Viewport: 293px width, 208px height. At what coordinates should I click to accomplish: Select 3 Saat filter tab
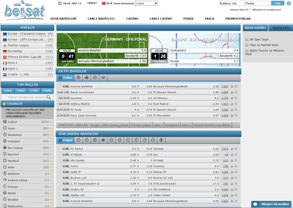tap(21, 91)
